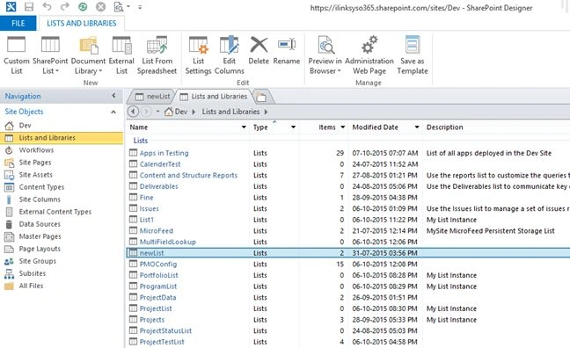
Task: Click the Save icon in the quick access toolbar
Action: click(29, 6)
